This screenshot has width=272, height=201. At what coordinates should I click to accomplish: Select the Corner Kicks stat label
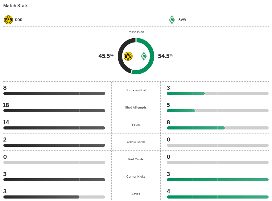[x=136, y=177]
